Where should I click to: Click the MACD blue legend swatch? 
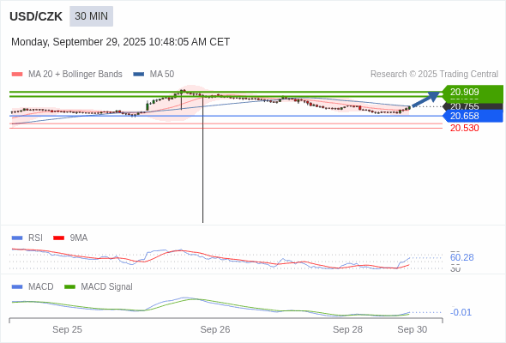coord(17,287)
